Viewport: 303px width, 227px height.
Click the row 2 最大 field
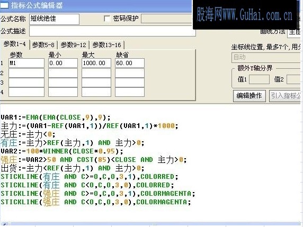[x=96, y=73]
